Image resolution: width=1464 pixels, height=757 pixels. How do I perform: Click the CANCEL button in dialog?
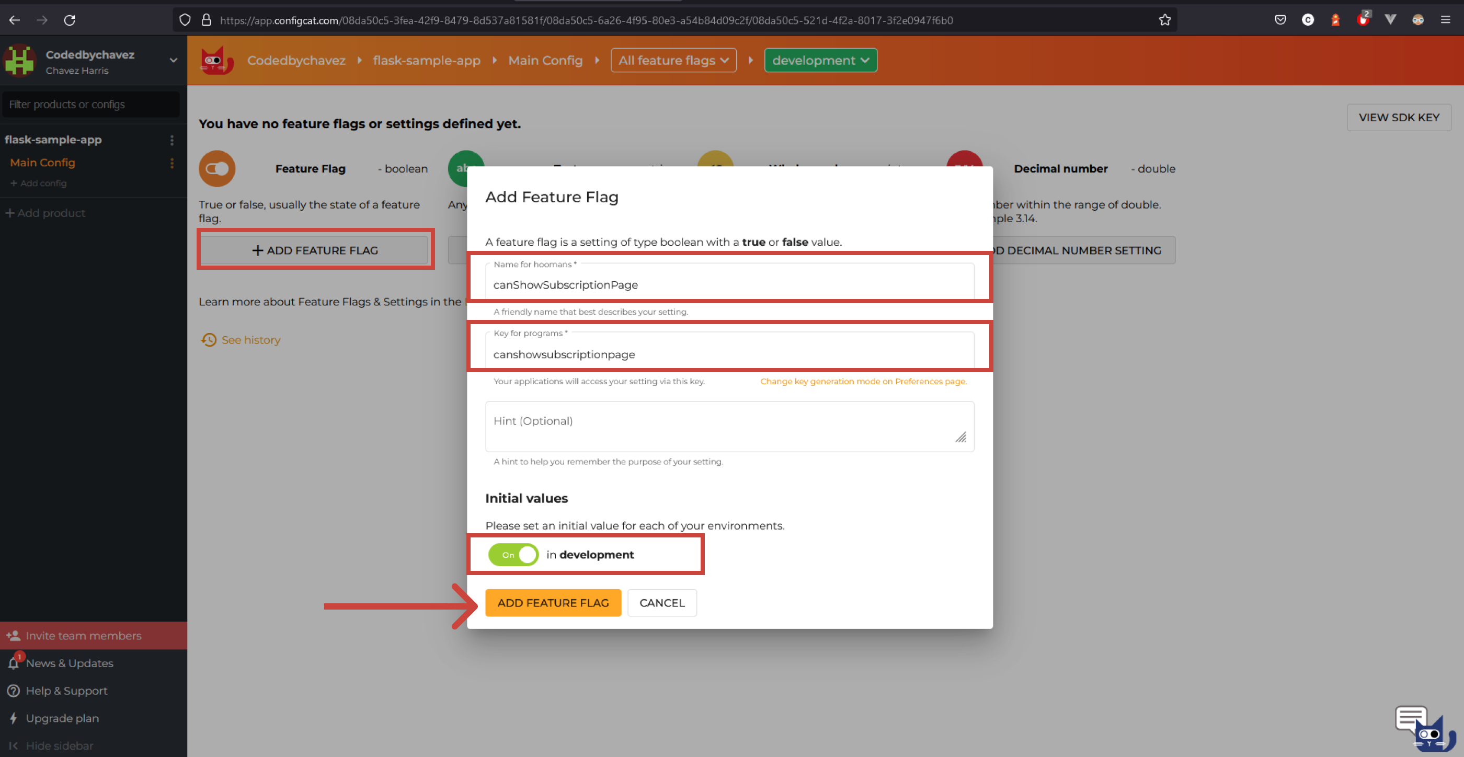pyautogui.click(x=661, y=603)
